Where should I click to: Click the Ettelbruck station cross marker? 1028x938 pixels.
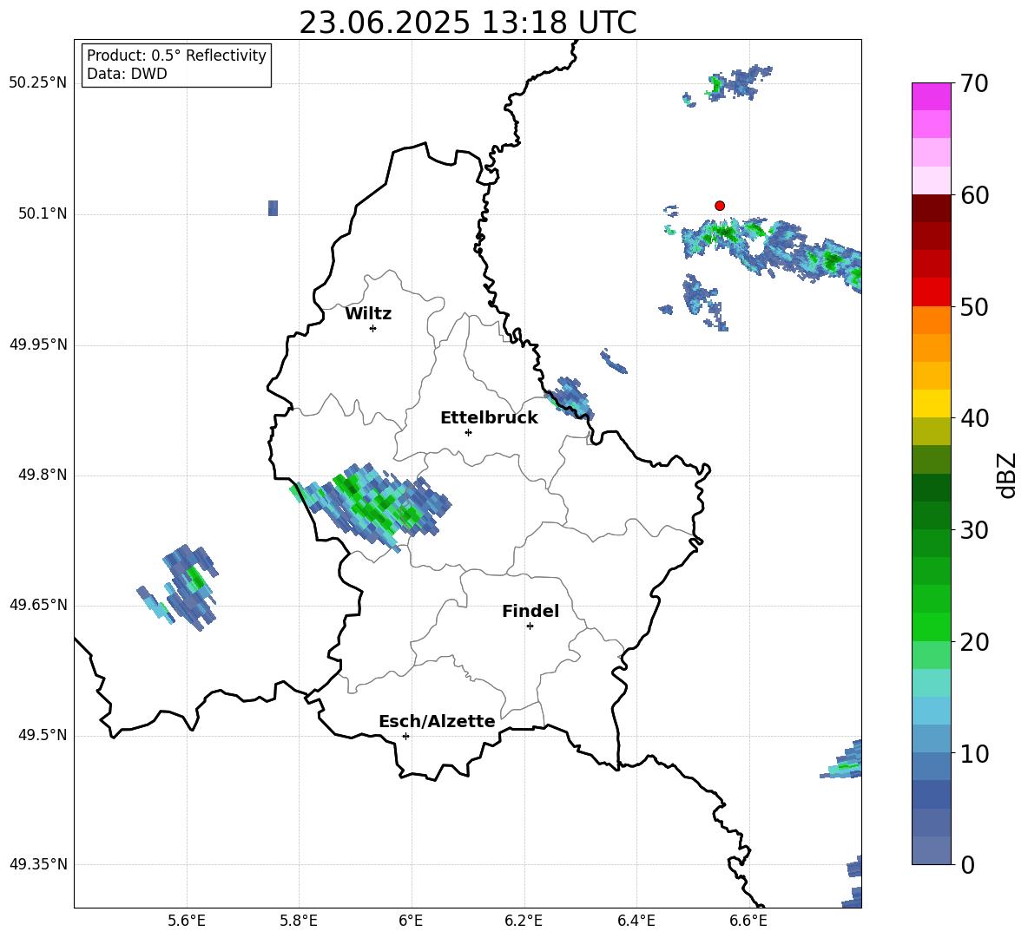tap(468, 432)
